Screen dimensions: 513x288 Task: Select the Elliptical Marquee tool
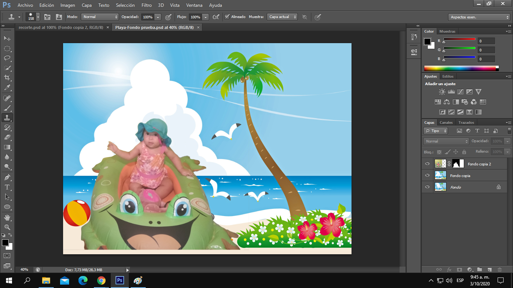point(7,48)
